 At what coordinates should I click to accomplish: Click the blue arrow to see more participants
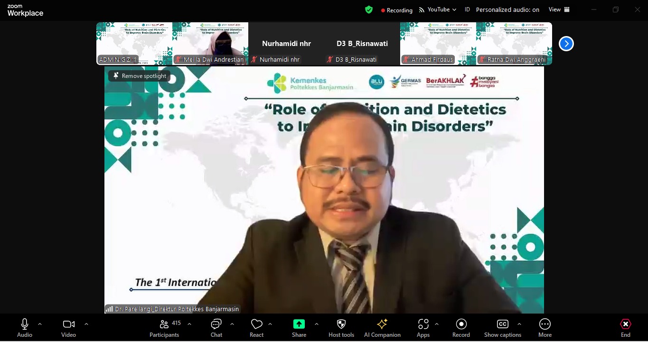pos(566,43)
